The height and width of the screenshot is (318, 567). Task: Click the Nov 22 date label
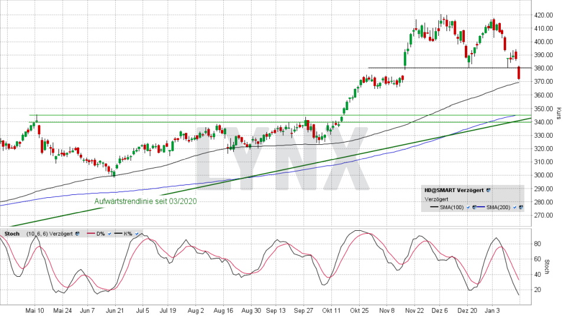(415, 310)
